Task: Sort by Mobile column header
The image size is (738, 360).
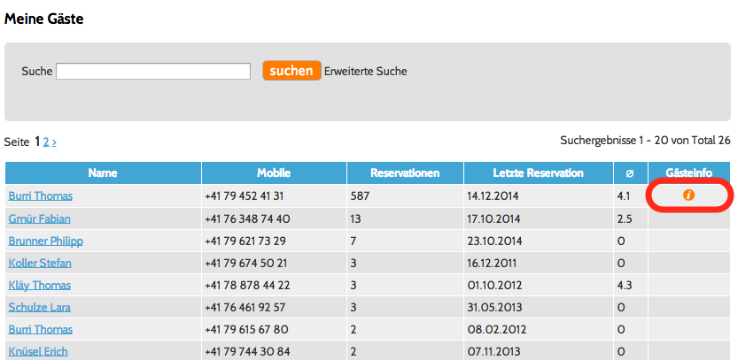Action: 274,172
